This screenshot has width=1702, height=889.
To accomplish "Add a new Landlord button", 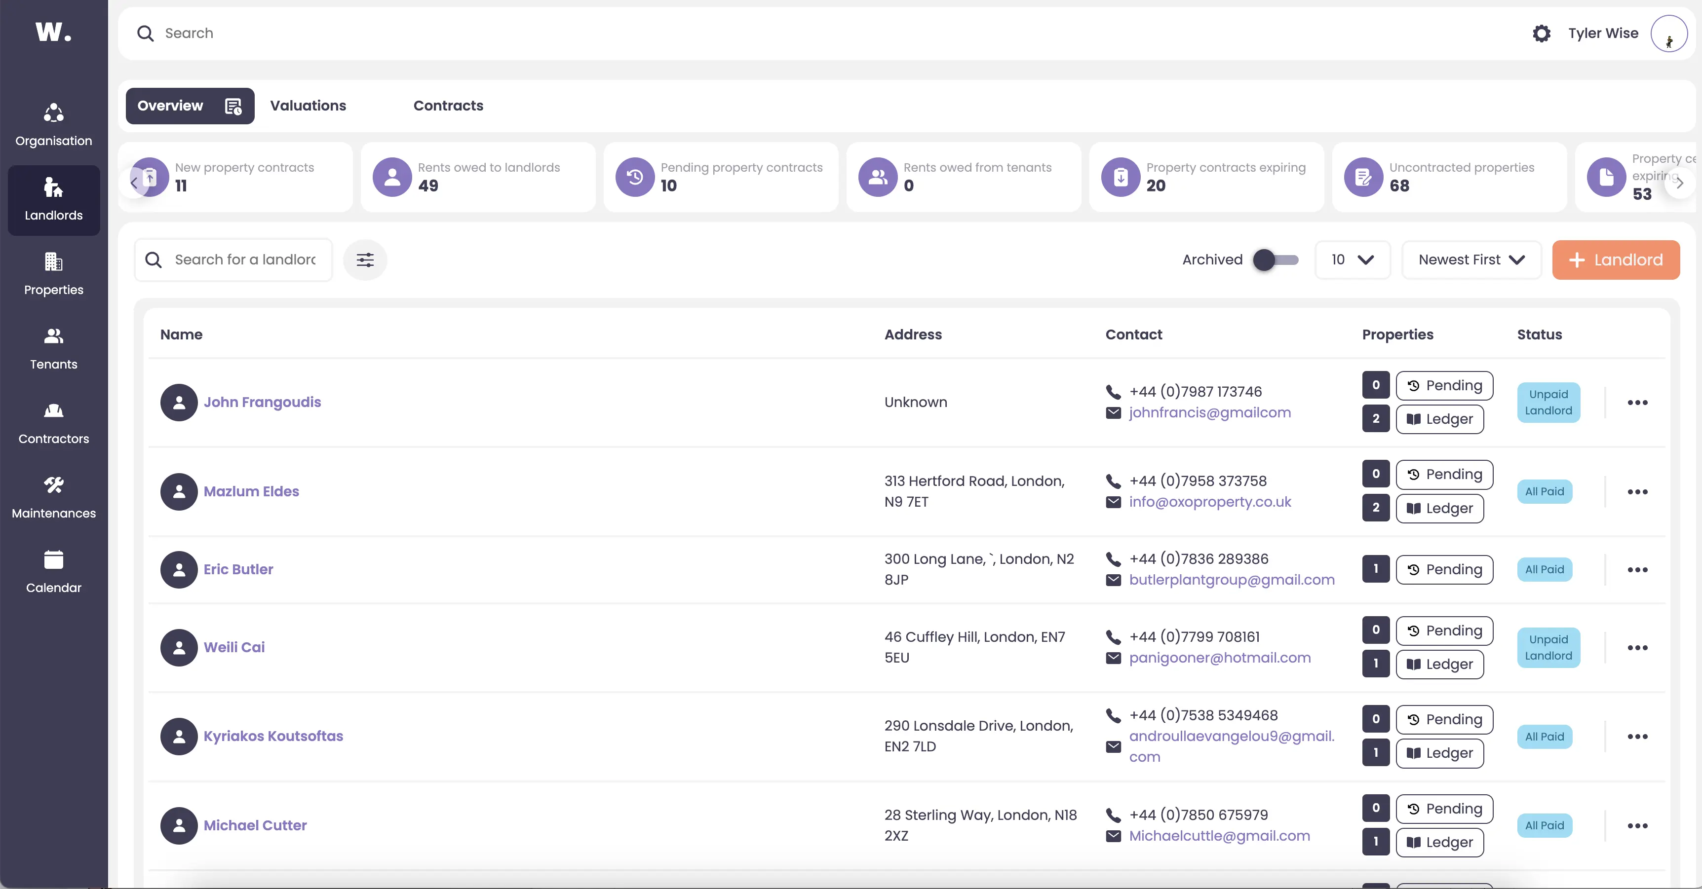I will tap(1616, 259).
